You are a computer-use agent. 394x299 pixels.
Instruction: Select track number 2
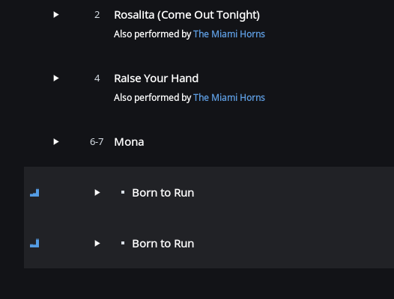97,15
